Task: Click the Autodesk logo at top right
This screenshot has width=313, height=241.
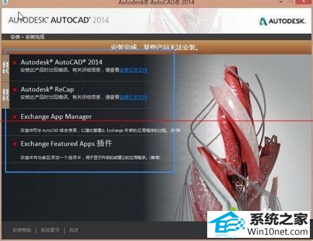Action: [282, 21]
